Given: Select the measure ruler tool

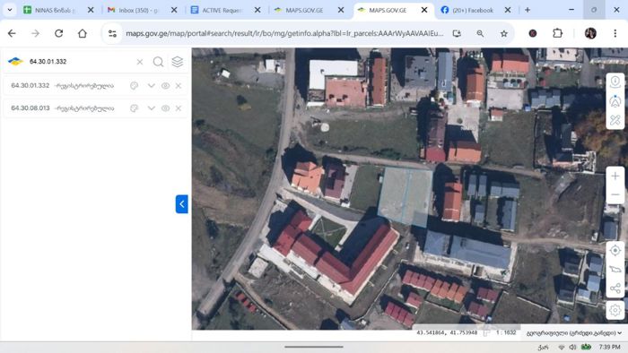Looking at the screenshot, I should point(615,120).
